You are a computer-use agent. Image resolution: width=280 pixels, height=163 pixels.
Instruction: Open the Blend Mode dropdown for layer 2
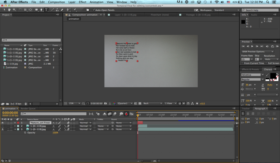point(85,126)
